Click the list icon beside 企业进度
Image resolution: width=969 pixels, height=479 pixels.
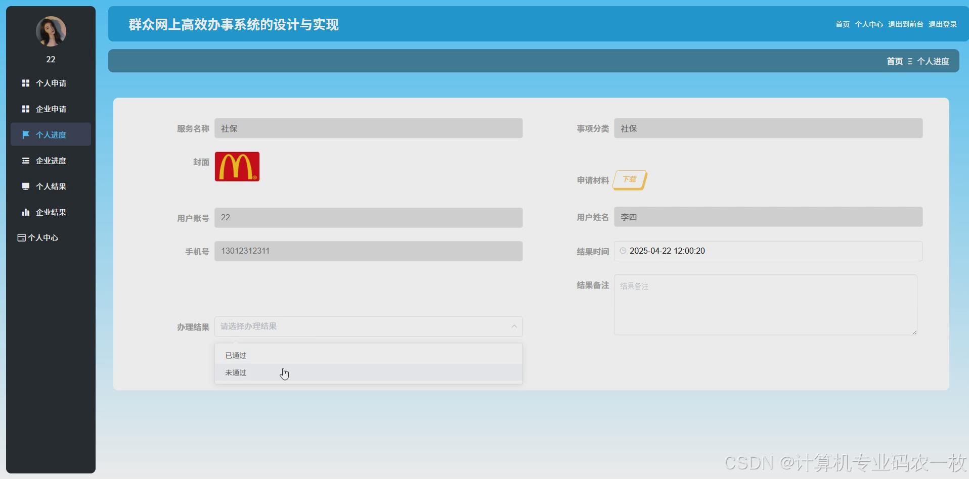coord(26,160)
